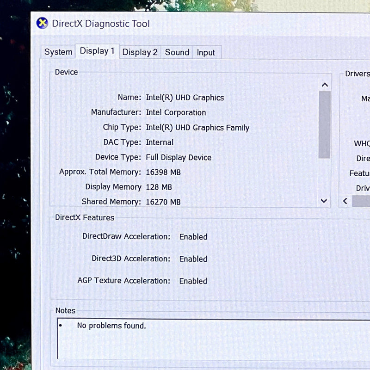This screenshot has height=370, width=370.
Task: Click the Approx. Total Memory: label
Action: [x=100, y=172]
